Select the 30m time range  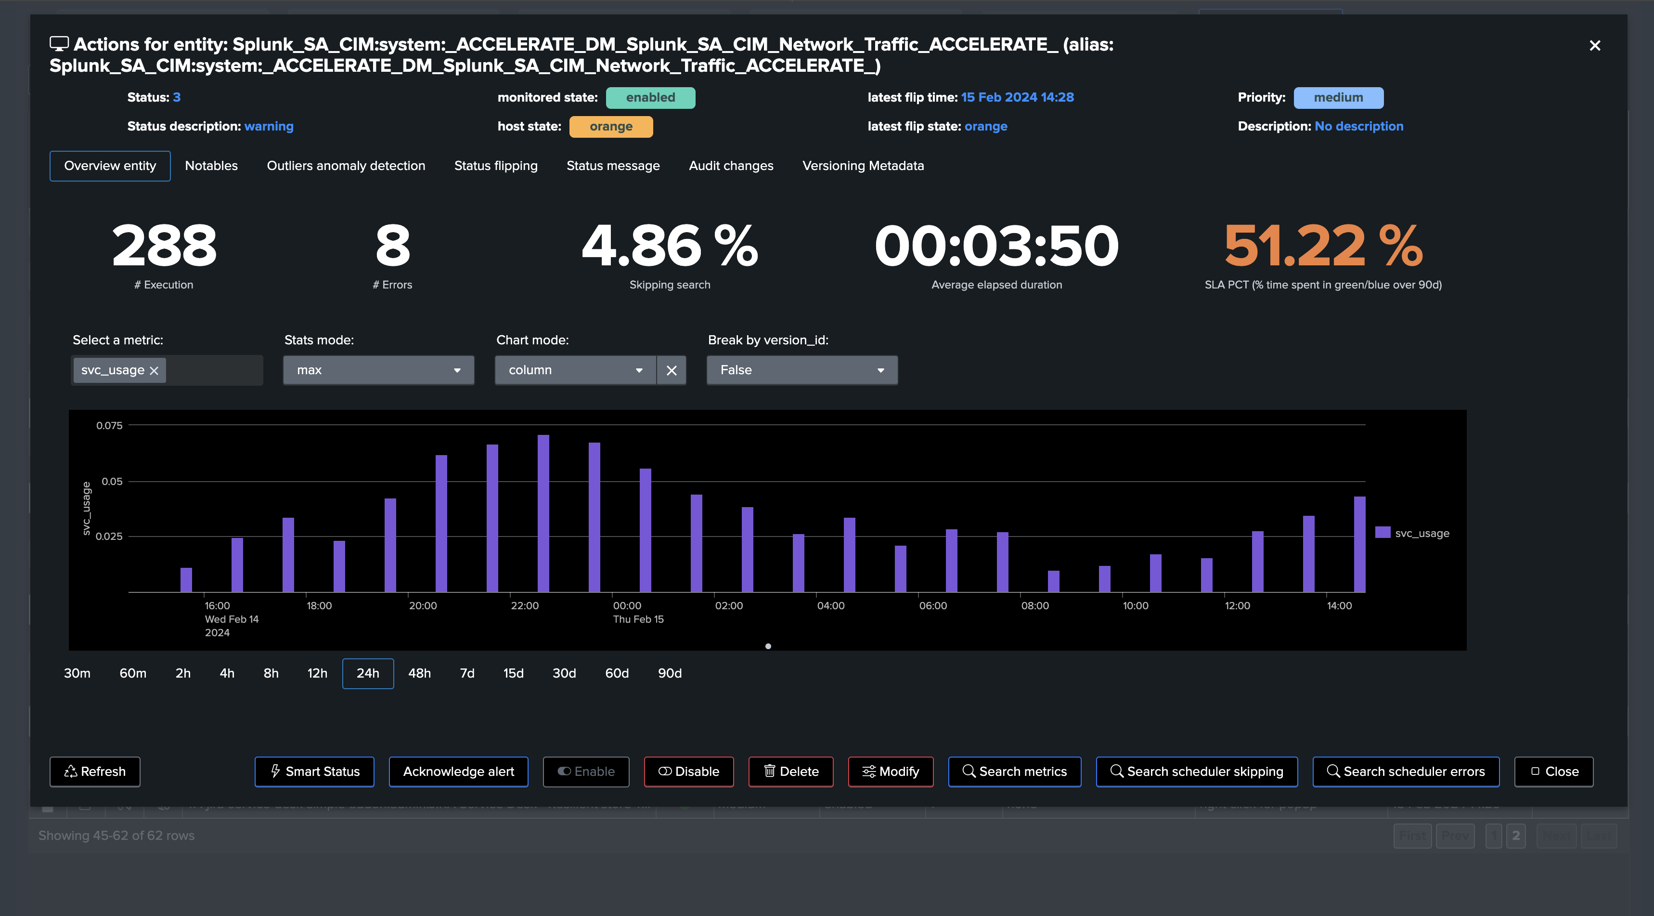coord(77,673)
